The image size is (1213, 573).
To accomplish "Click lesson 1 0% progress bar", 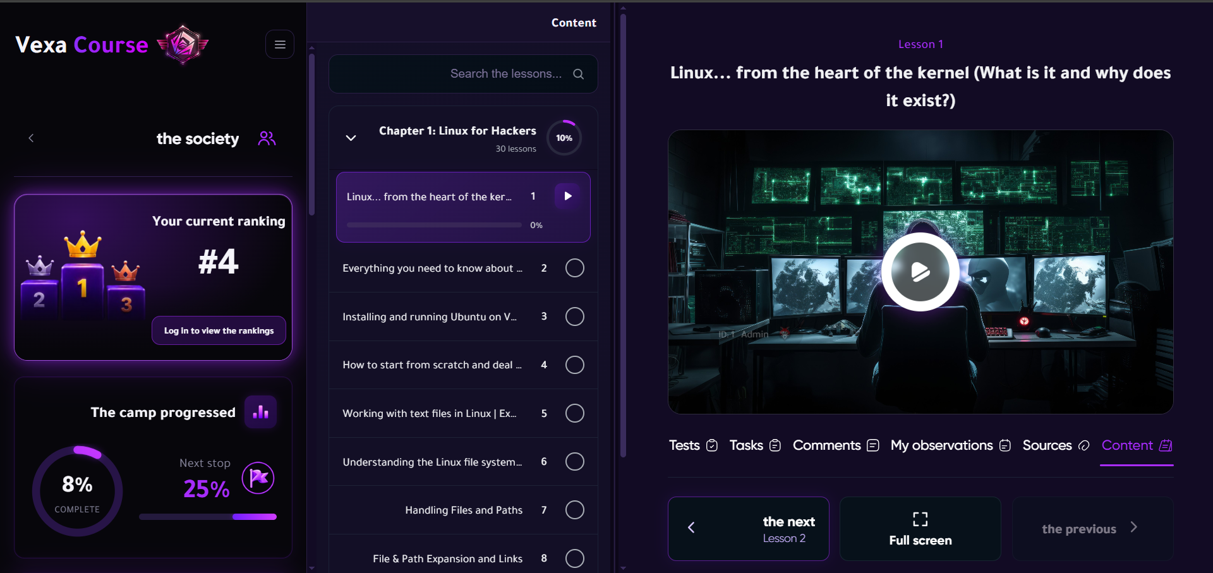I will (434, 225).
